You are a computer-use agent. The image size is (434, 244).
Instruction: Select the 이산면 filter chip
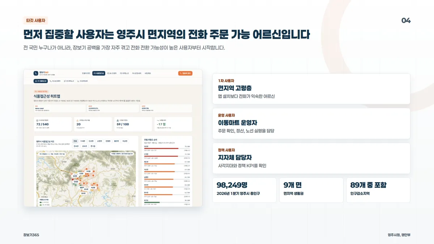[125, 141]
